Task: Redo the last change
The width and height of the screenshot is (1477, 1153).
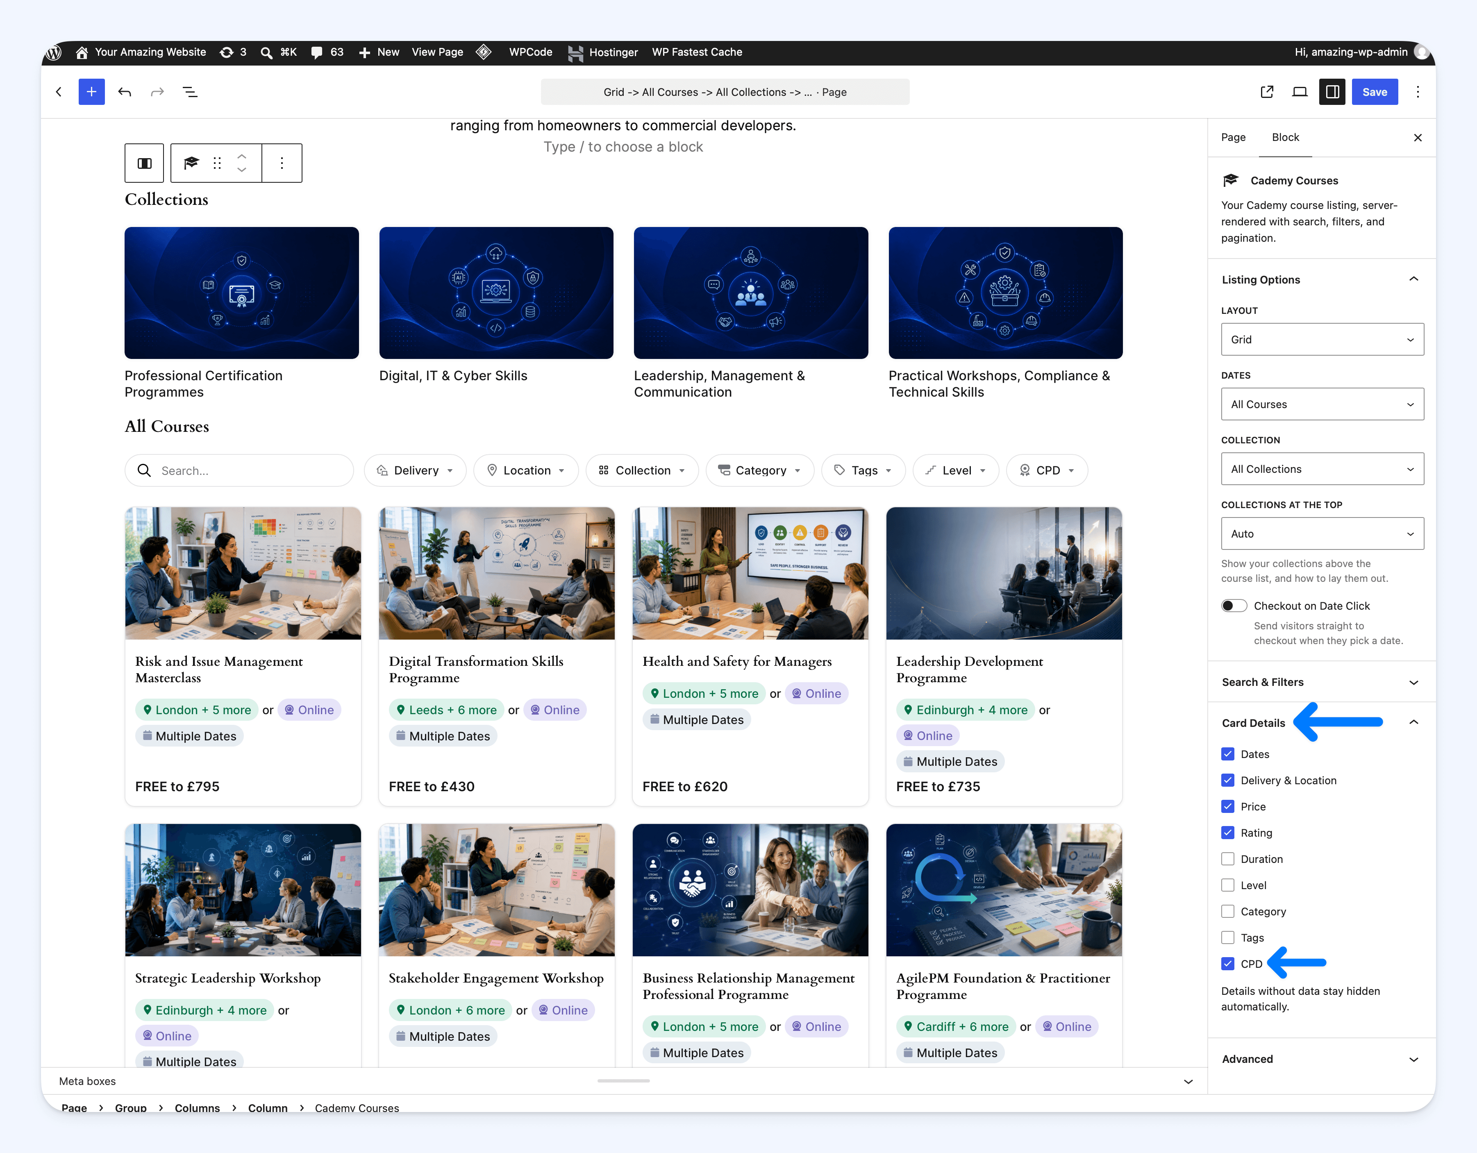Action: pos(157,92)
